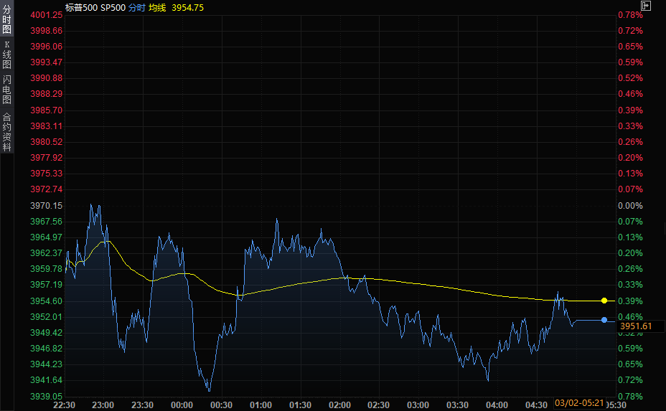The width and height of the screenshot is (666, 411).
Task: Click the 02:00 time axis label
Action: pyautogui.click(x=339, y=405)
